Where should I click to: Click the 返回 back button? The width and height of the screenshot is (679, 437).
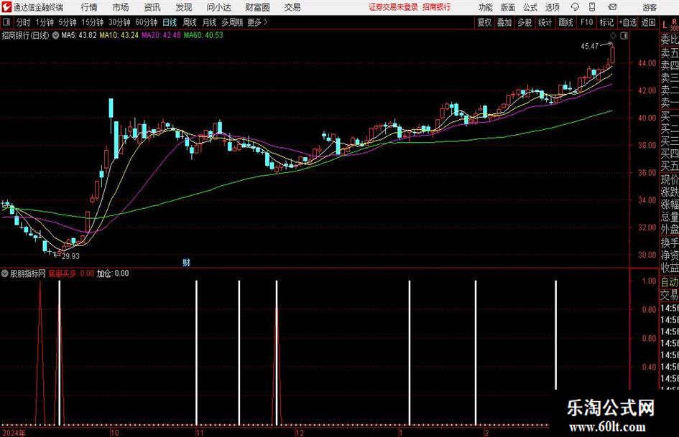648,22
